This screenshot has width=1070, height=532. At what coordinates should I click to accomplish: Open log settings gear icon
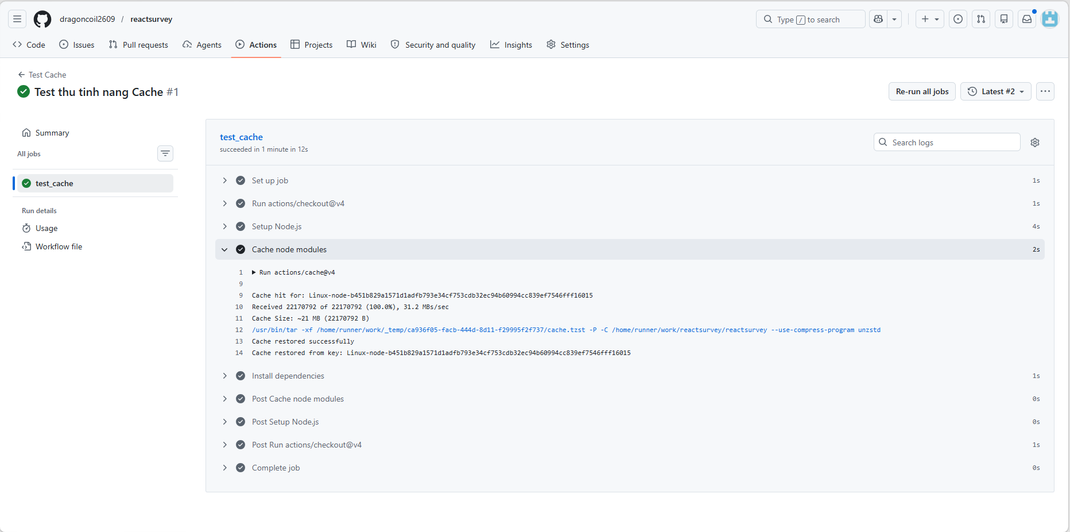[1035, 142]
